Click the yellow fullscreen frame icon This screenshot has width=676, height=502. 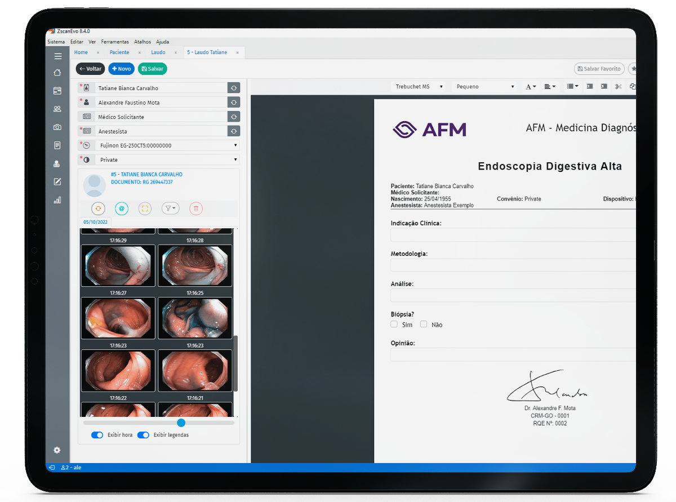coord(145,208)
